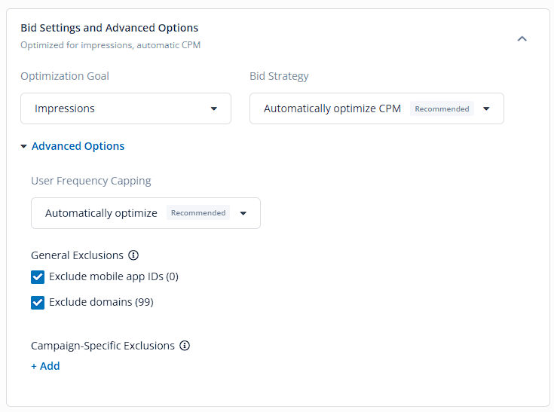Click the Bid Strategy dropdown caret
Image resolution: width=554 pixels, height=412 pixels.
tap(486, 108)
